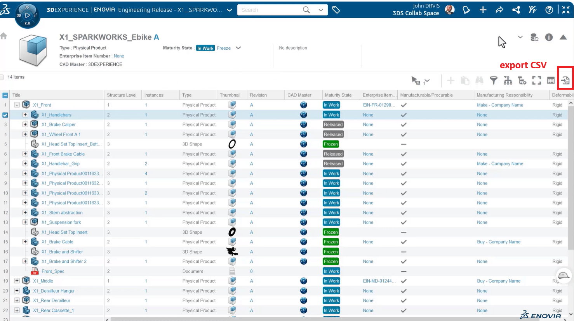Open the social network sharing icon
This screenshot has width=574, height=321.
pyautogui.click(x=516, y=10)
